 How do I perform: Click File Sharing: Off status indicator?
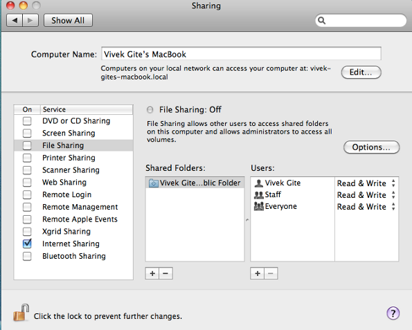[x=150, y=110]
